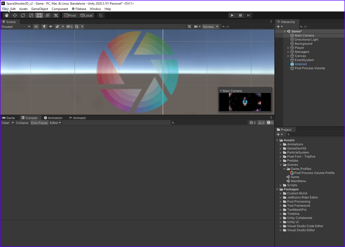345x247 pixels.
Task: Toggle Error Pause in Console
Action: [39, 123]
